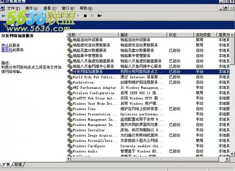Click gear icon of 锐起自动升级服务
Screen dimensions: 235x171
70,40
